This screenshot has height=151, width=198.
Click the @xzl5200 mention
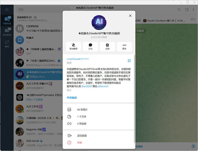[87, 86]
